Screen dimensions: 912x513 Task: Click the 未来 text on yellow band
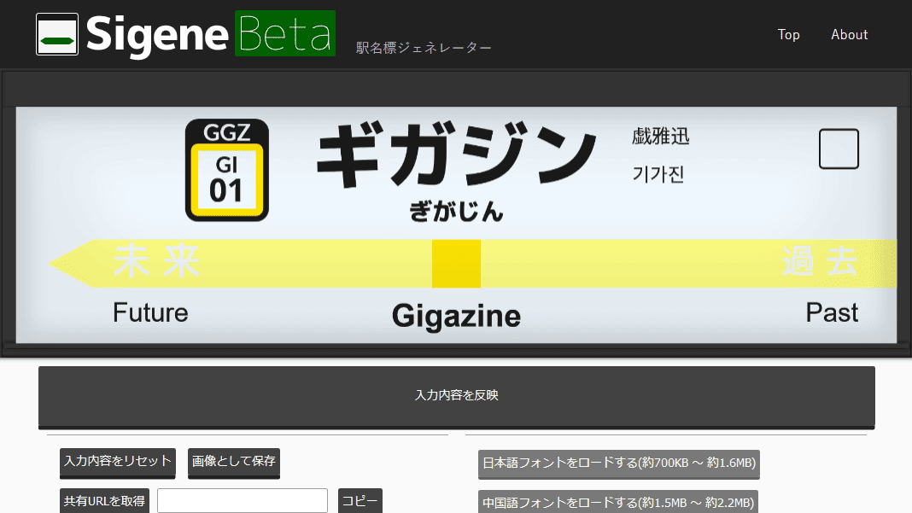(x=157, y=261)
